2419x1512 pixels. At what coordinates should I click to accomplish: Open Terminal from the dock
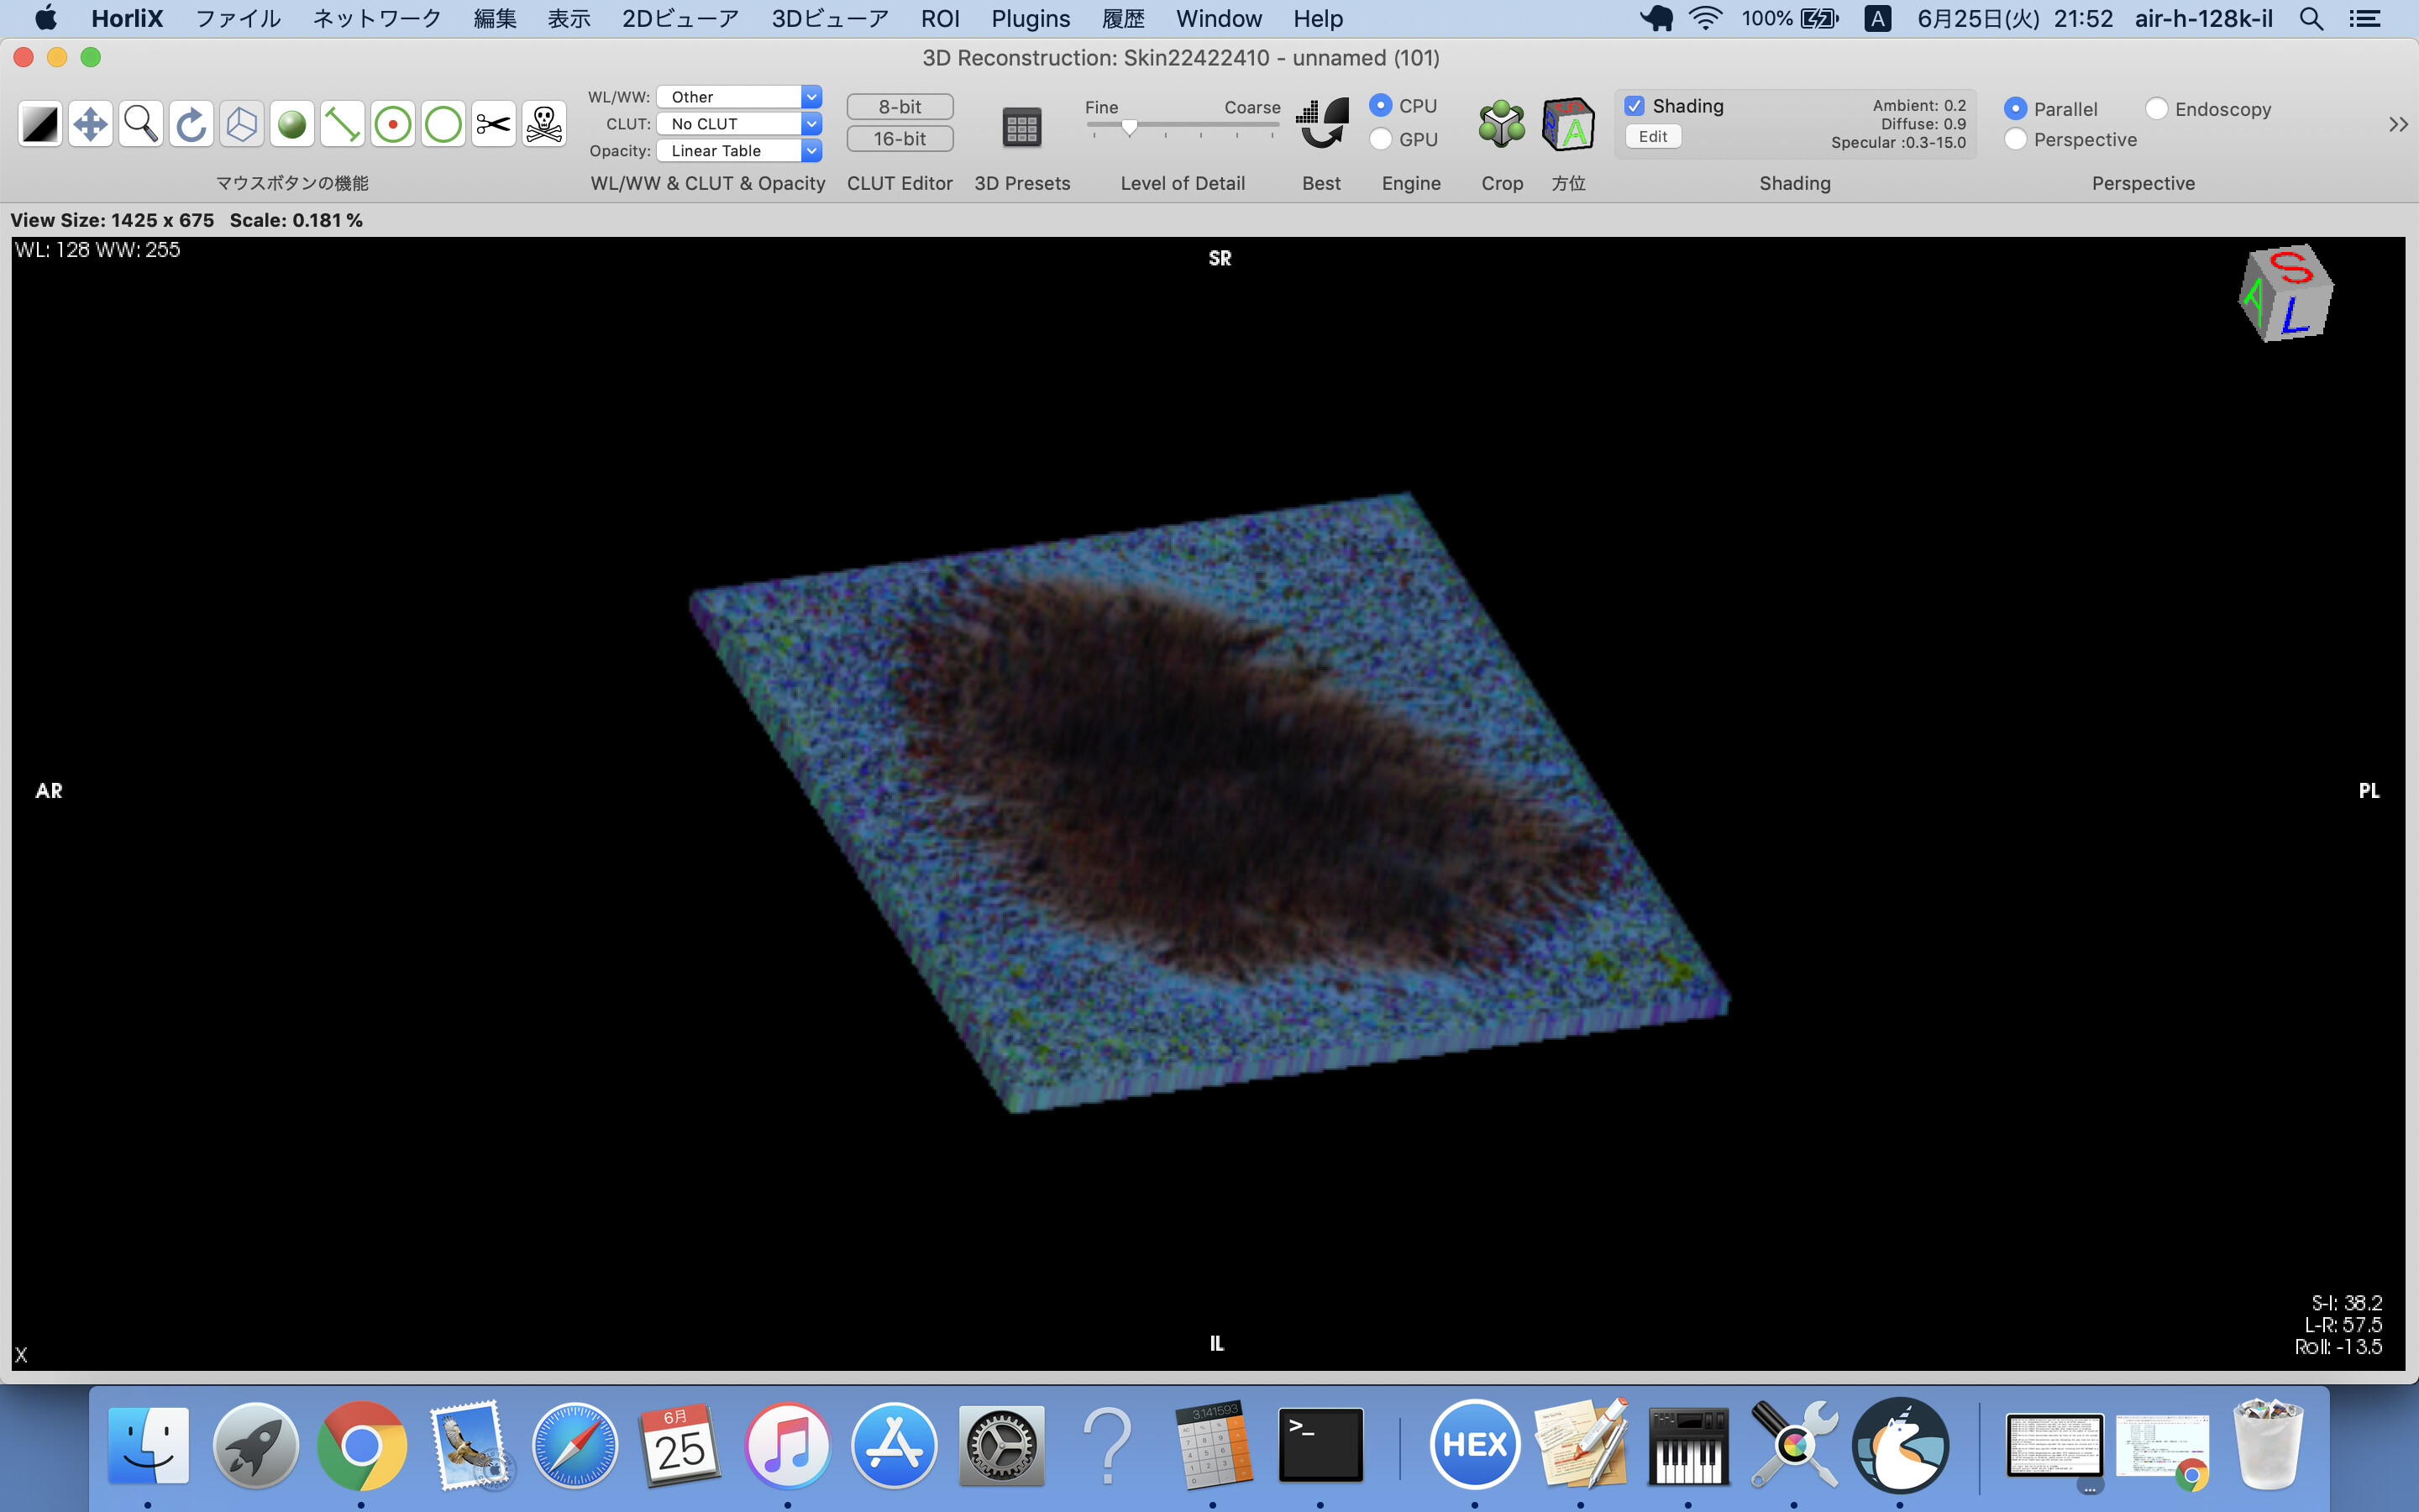[x=1320, y=1446]
